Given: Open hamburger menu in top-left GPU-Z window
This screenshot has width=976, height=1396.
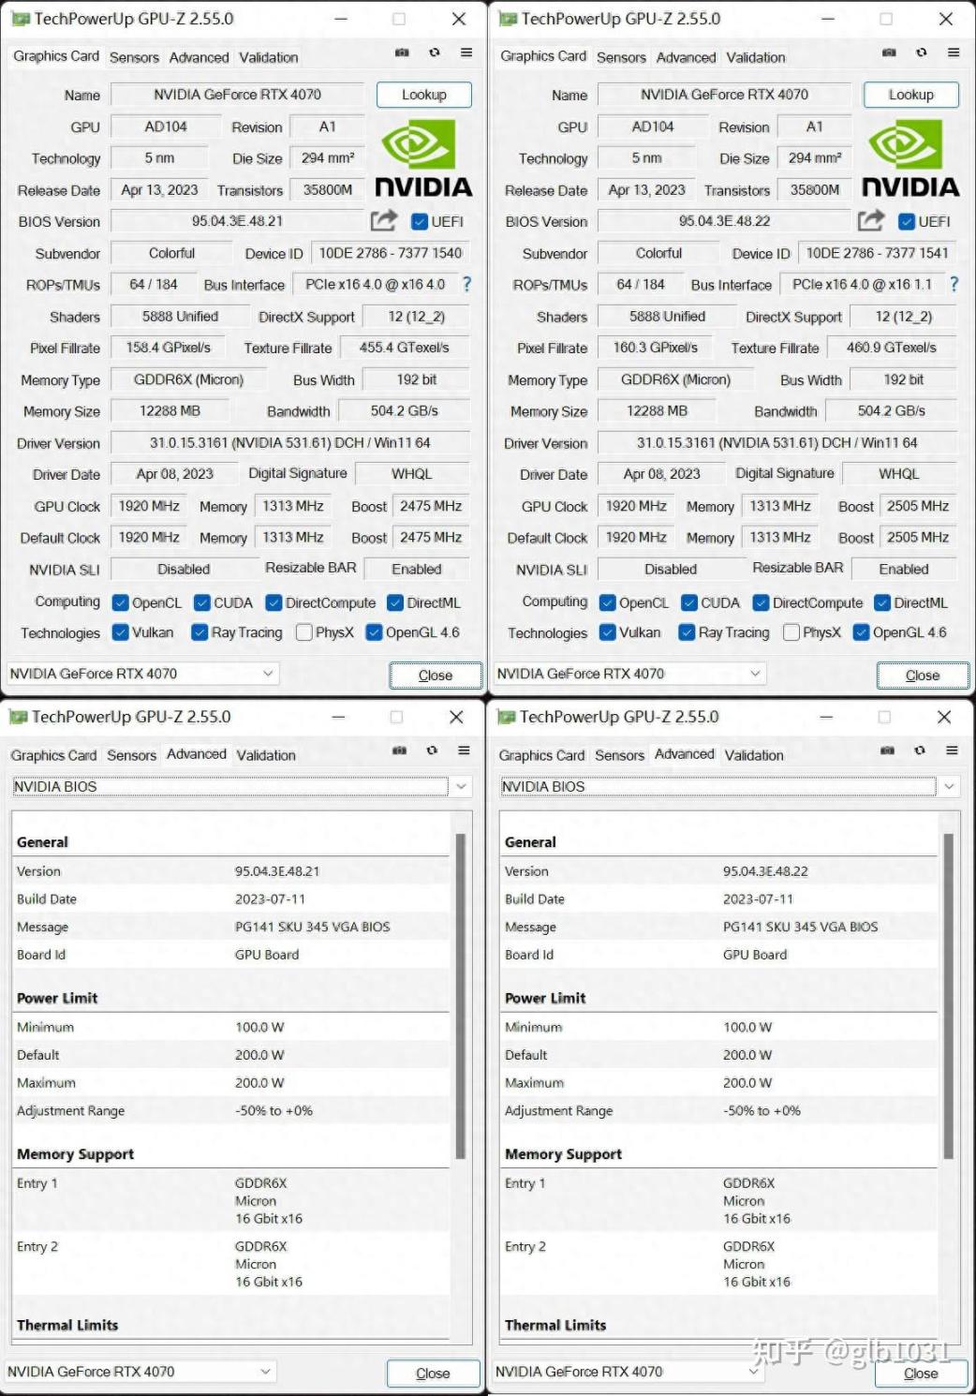Looking at the screenshot, I should click(466, 52).
